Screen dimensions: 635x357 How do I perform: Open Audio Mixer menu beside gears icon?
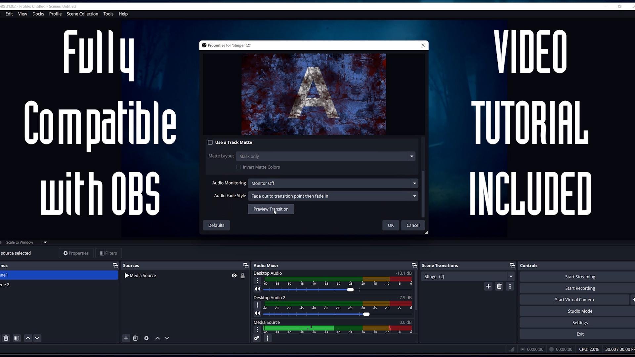pos(268,338)
